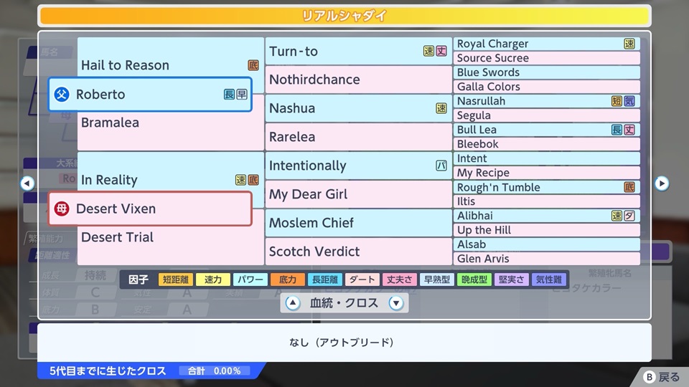This screenshot has width=689, height=387.
Task: Select Rarelea ancestor cell
Action: 358,137
